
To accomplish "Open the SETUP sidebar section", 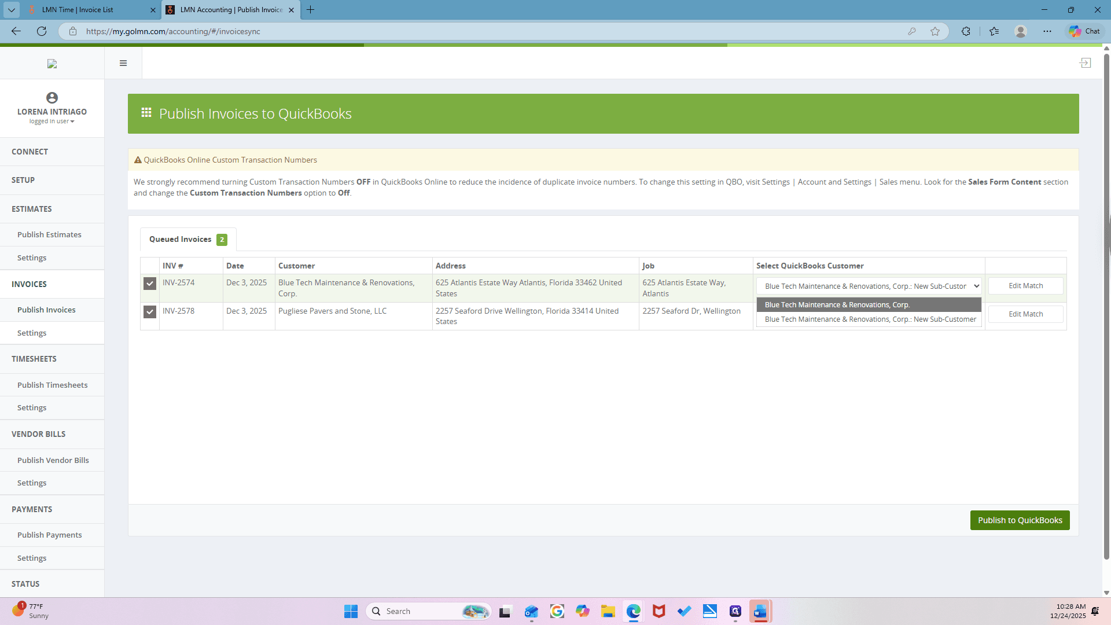I will tap(52, 180).
